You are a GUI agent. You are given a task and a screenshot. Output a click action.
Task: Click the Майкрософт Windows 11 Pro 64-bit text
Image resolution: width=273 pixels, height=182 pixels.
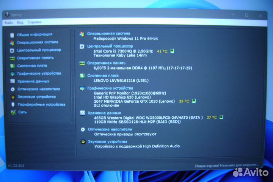click(126, 39)
